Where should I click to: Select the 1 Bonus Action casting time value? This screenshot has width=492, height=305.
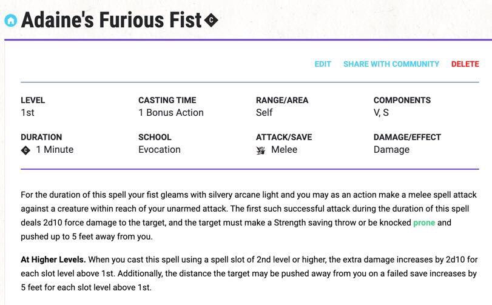pos(171,112)
